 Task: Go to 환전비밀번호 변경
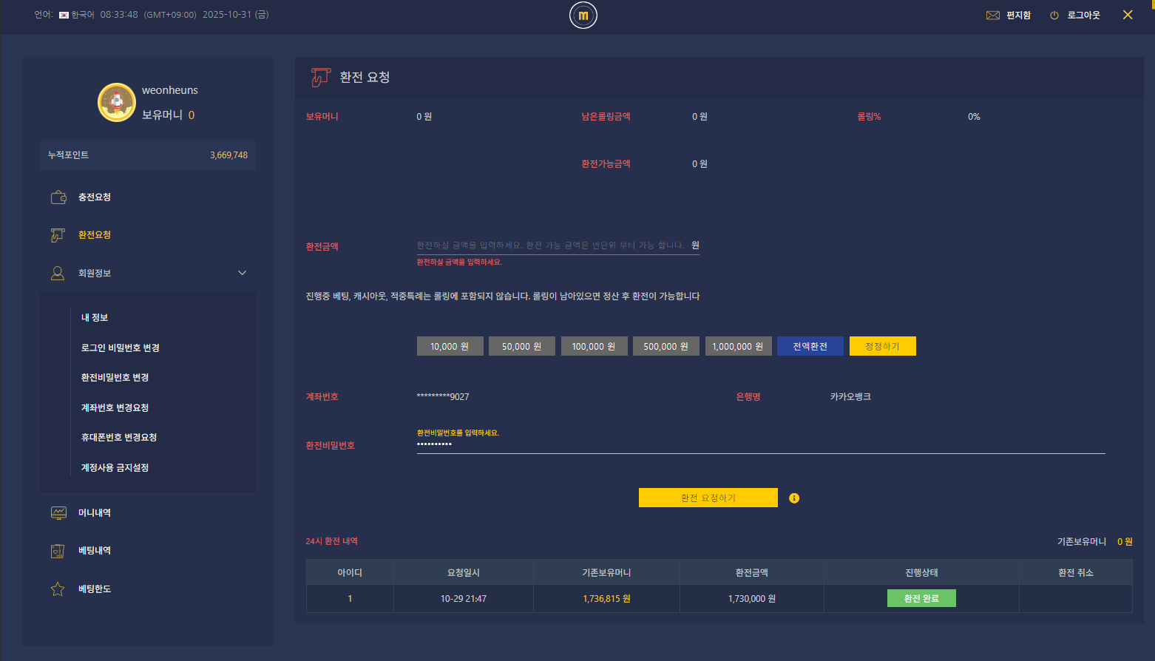tap(115, 378)
